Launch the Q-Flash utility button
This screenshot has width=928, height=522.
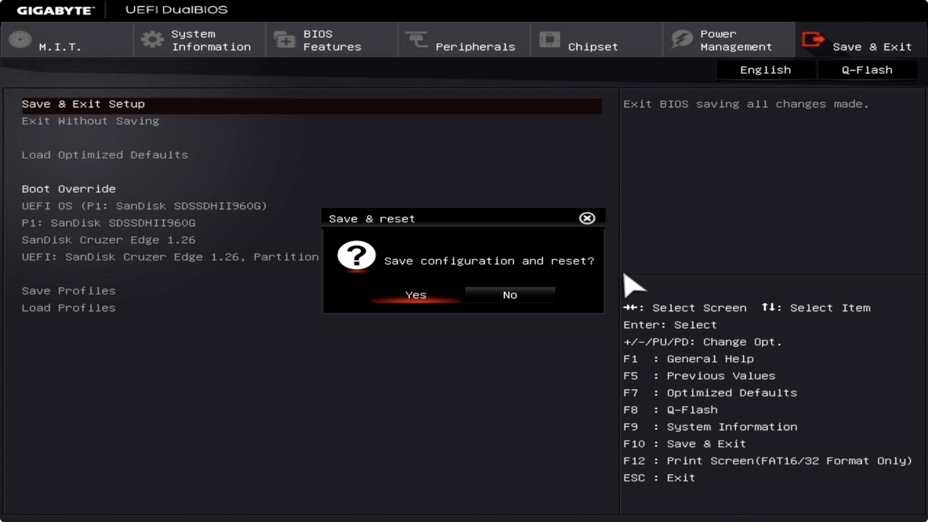click(867, 70)
